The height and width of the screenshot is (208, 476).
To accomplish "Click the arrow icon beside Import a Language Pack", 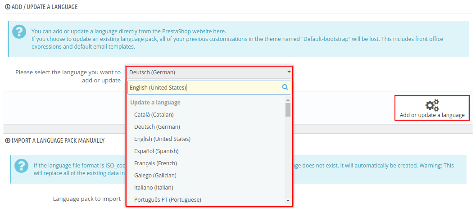I will 8,140.
